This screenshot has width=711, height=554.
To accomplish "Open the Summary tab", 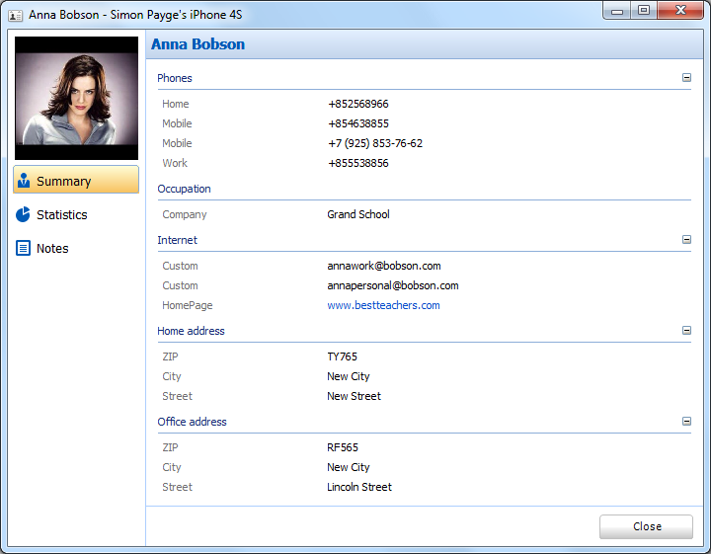I will coord(76,180).
